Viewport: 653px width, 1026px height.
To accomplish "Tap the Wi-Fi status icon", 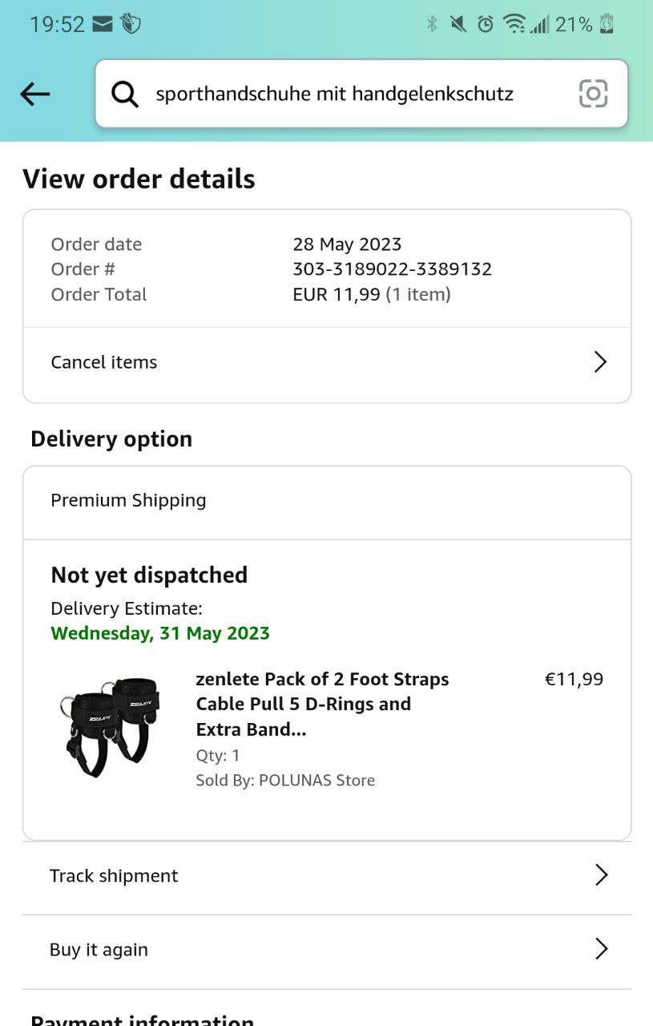I will pyautogui.click(x=514, y=24).
